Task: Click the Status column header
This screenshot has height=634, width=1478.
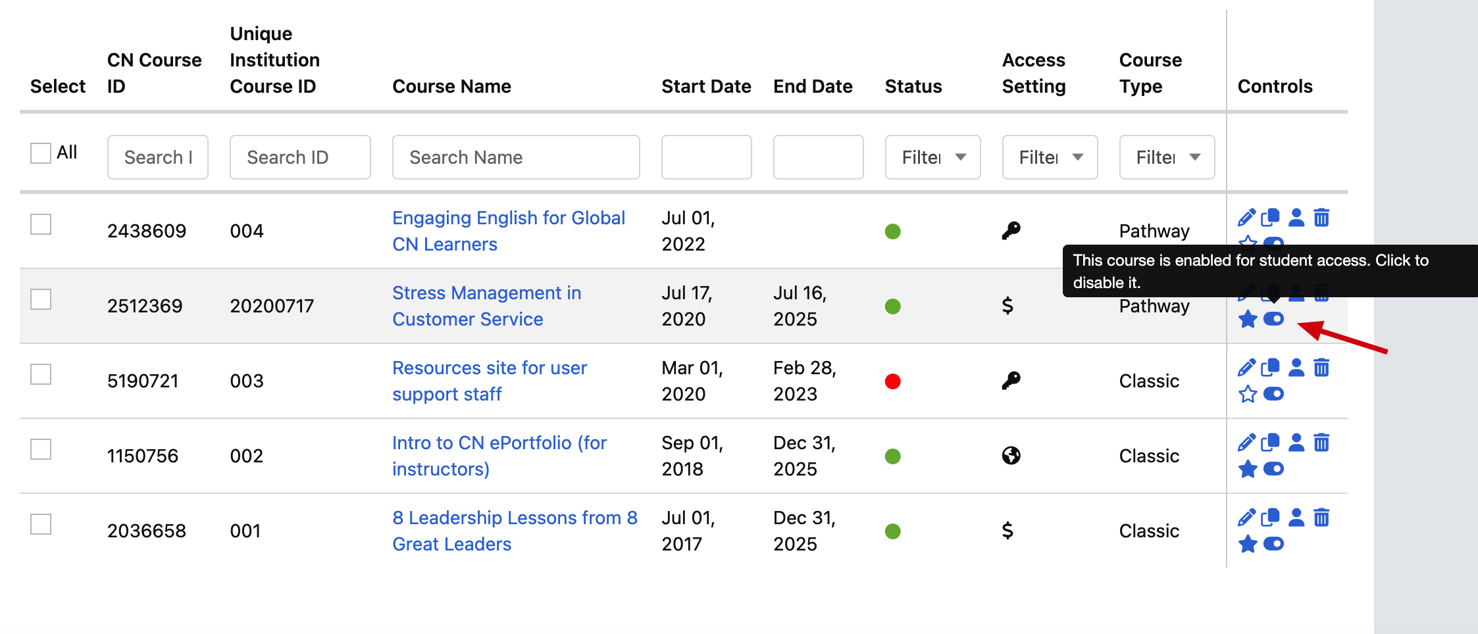Action: 913,86
